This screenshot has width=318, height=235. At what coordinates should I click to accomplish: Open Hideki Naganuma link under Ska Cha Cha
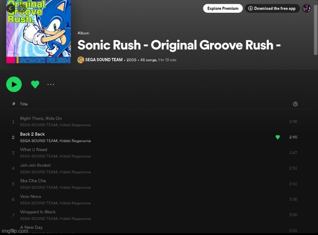75,187
